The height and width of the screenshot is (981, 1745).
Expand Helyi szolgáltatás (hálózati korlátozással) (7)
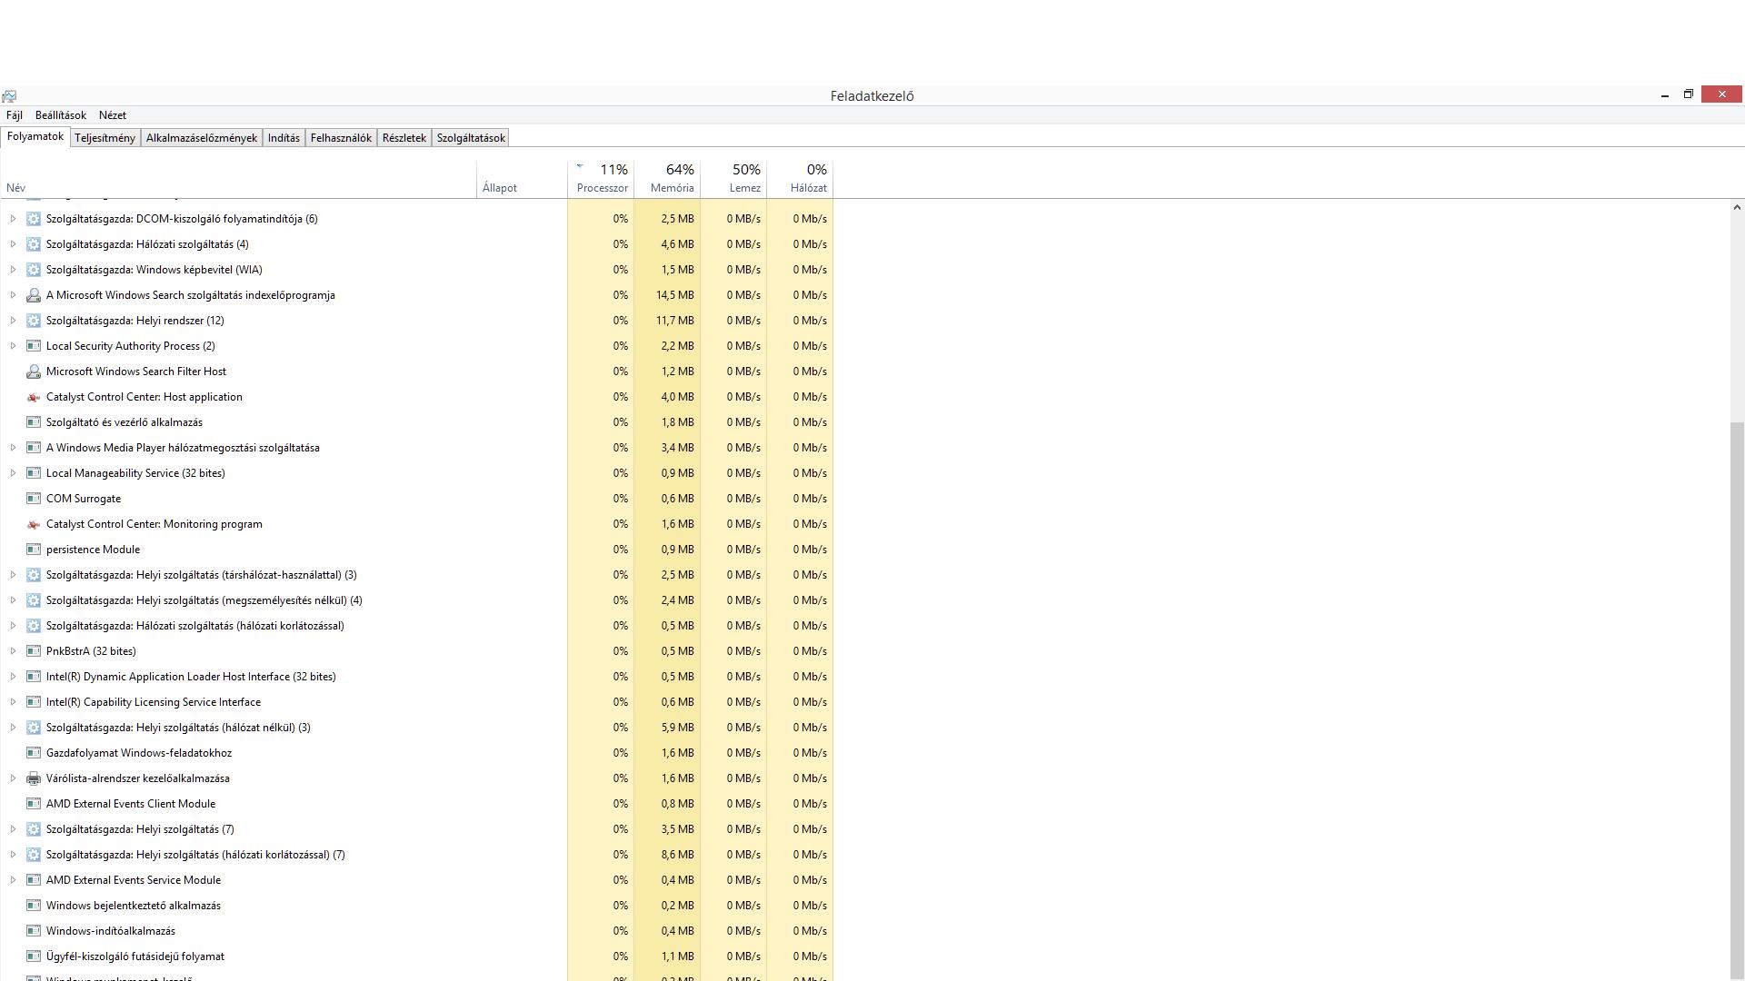(13, 855)
